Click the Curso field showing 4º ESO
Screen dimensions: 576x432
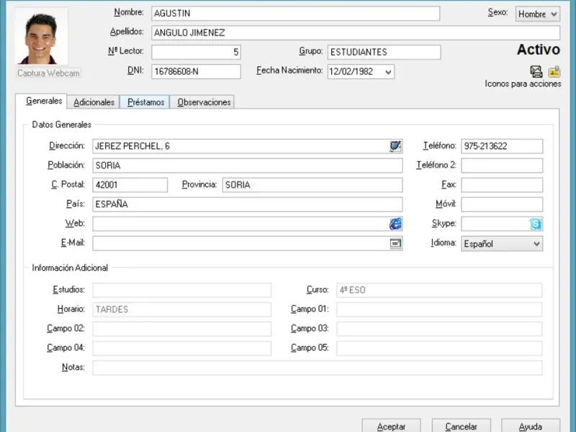pyautogui.click(x=439, y=290)
